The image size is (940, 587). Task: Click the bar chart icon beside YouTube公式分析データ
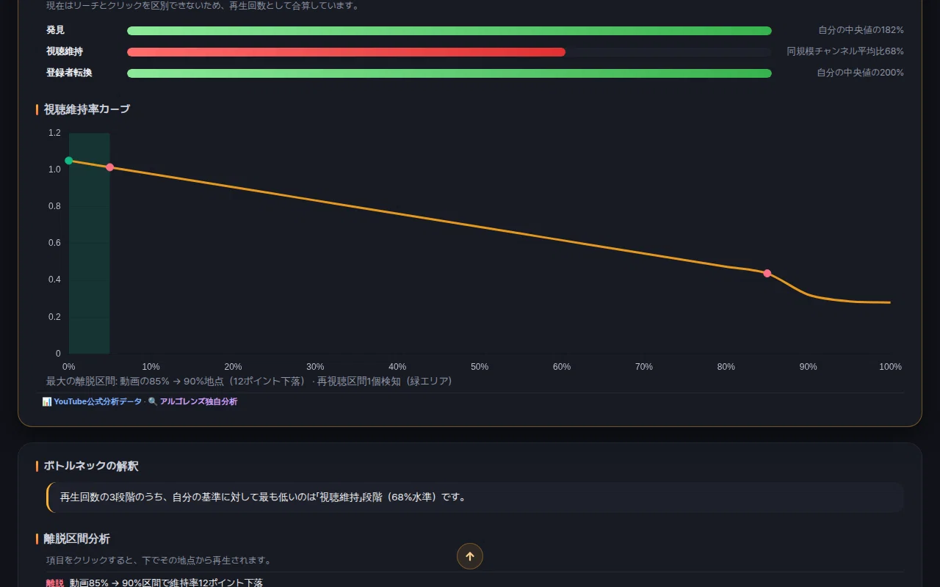point(47,401)
